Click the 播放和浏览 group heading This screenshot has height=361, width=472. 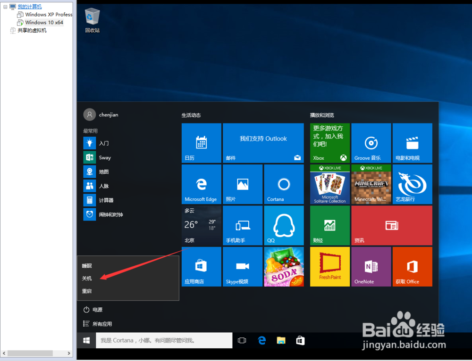[x=322, y=115]
